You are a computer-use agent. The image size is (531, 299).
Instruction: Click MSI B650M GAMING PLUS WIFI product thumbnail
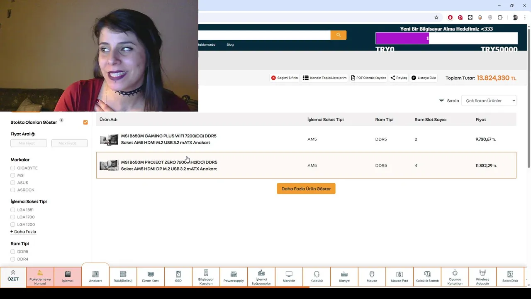[x=109, y=140]
